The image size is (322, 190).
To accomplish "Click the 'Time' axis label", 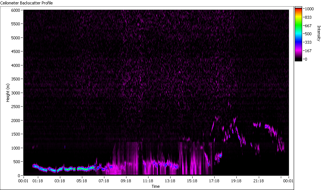I will coord(155,186).
